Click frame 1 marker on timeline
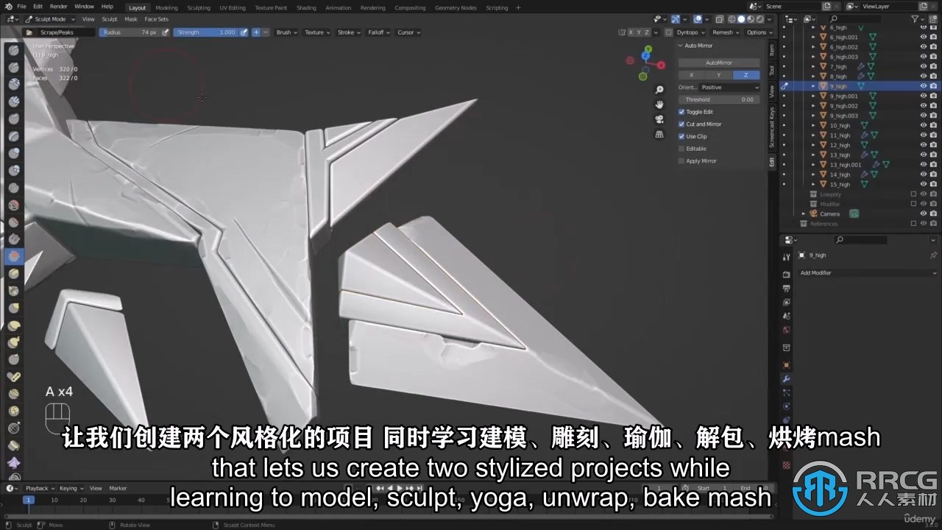The image size is (942, 530). 28,500
